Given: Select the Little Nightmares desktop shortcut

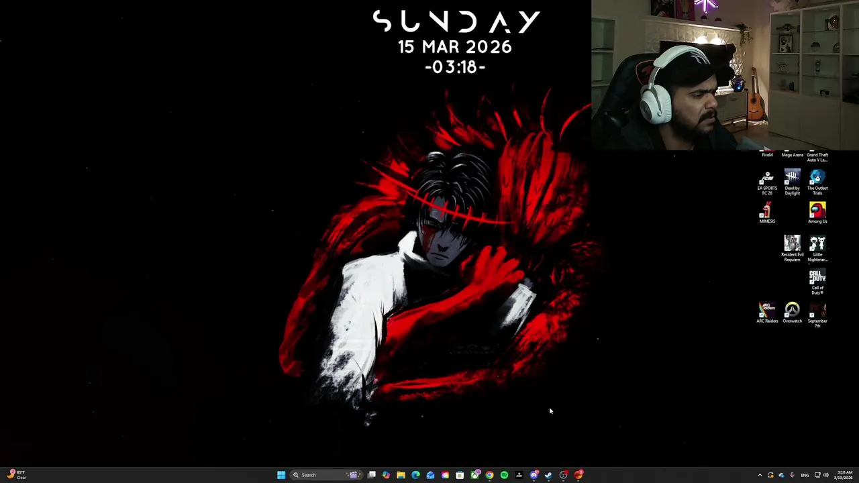Looking at the screenshot, I should (817, 248).
